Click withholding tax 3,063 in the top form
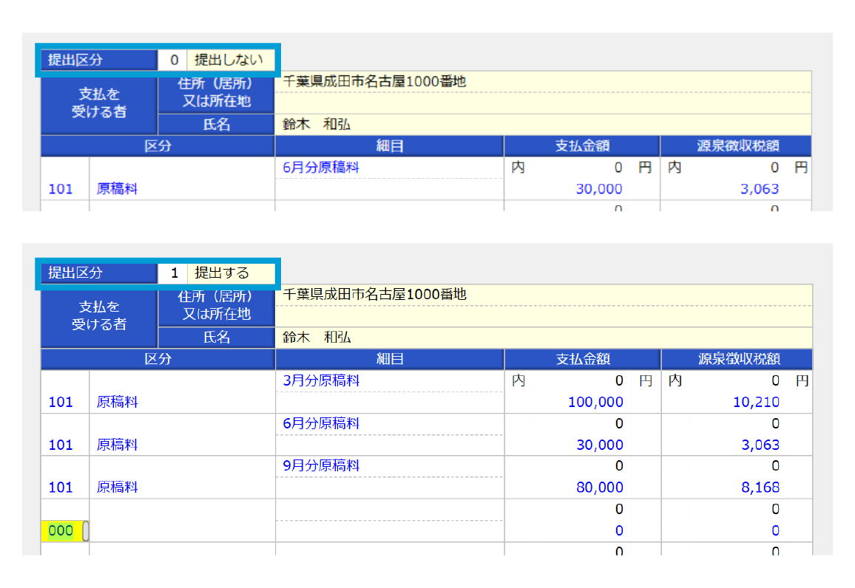 [760, 189]
